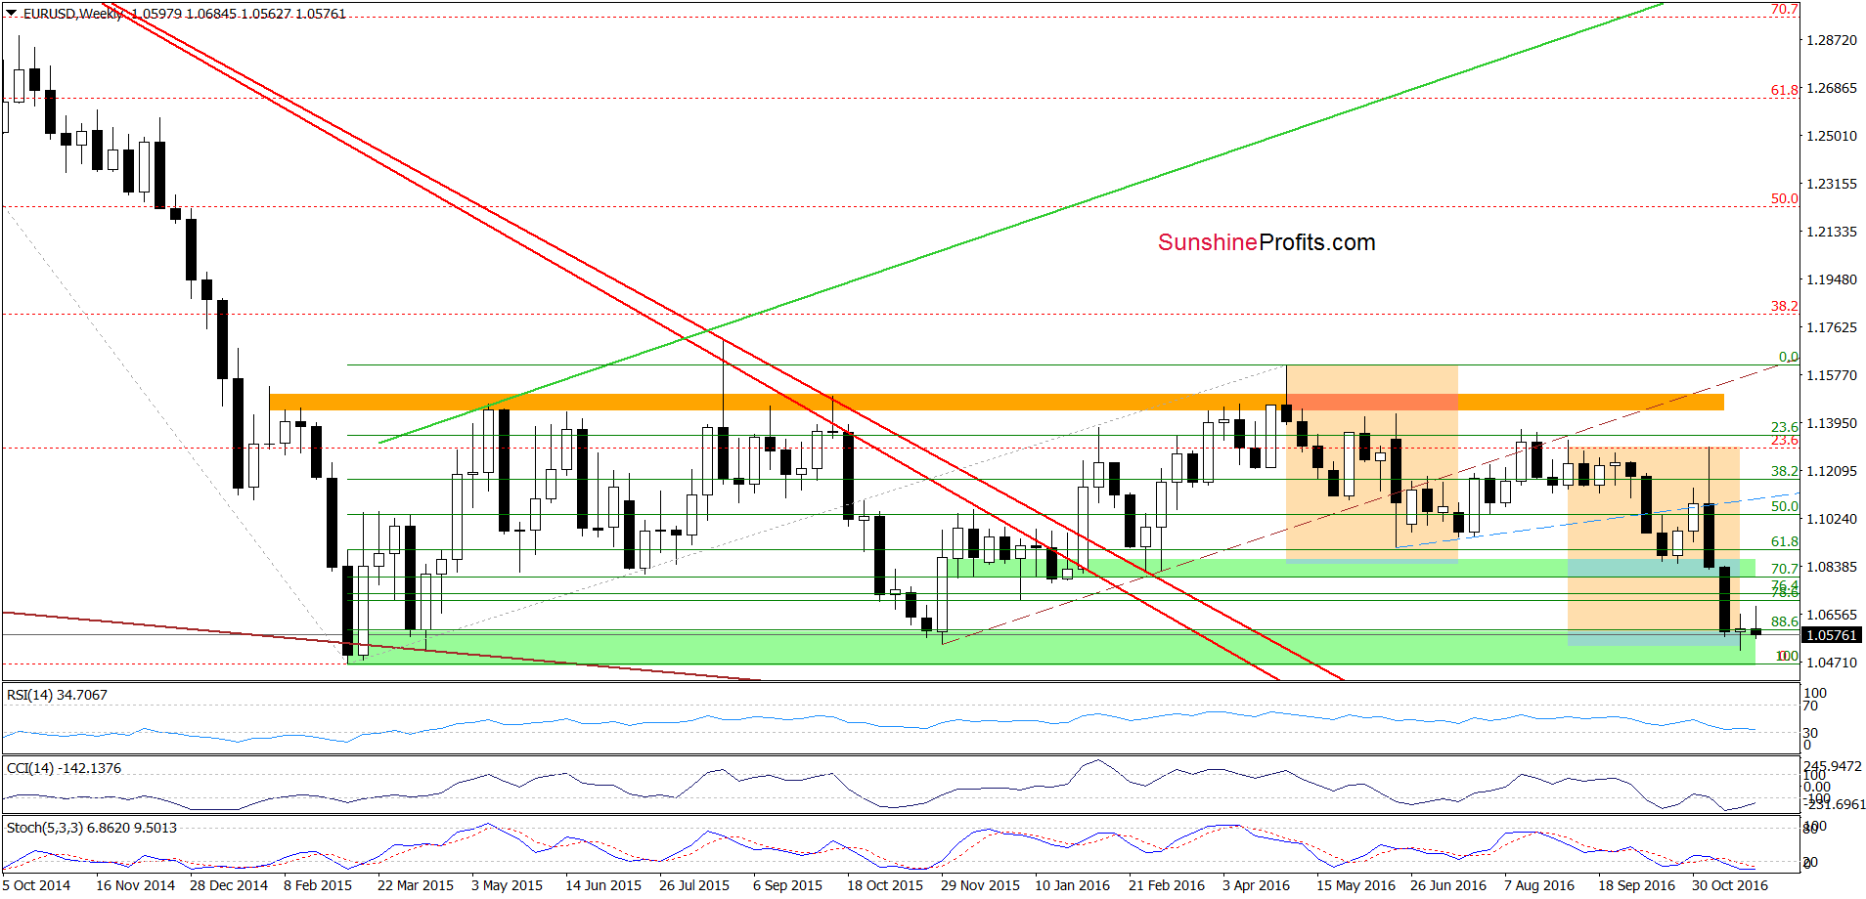Viewport: 1866px width, 899px height.
Task: Click the 1.17625 price axis label
Action: [1832, 327]
